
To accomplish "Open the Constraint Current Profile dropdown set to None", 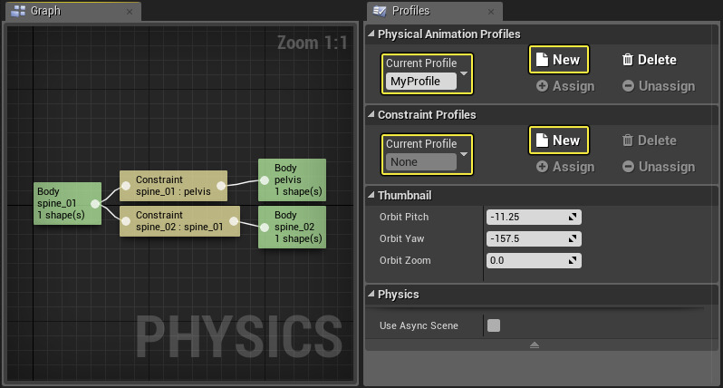I will tap(428, 153).
